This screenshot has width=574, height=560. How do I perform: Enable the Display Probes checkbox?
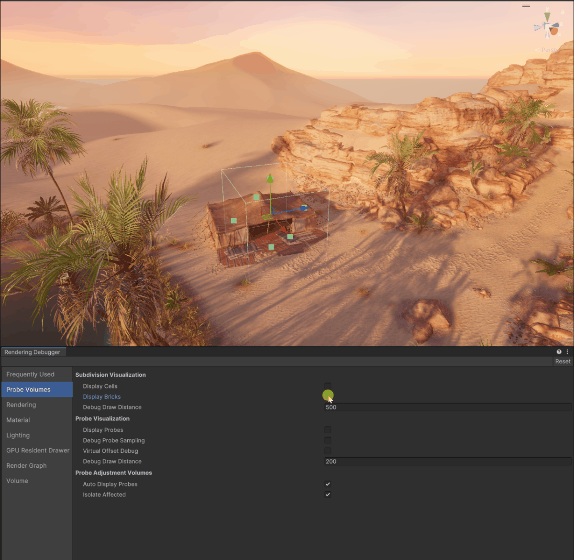[x=328, y=430]
